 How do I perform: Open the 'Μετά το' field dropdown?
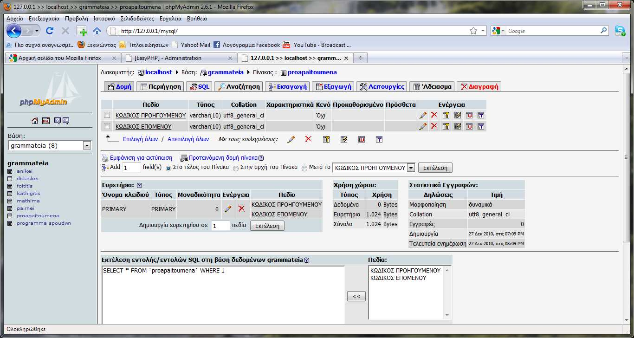point(374,168)
